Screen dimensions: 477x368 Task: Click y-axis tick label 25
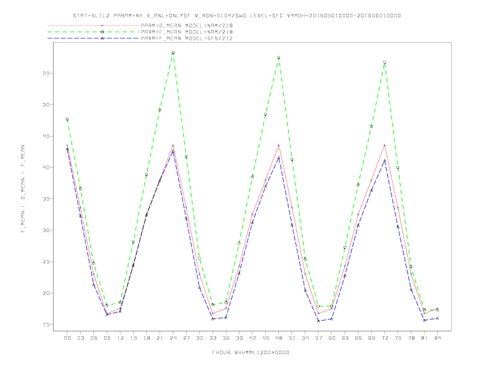46,262
